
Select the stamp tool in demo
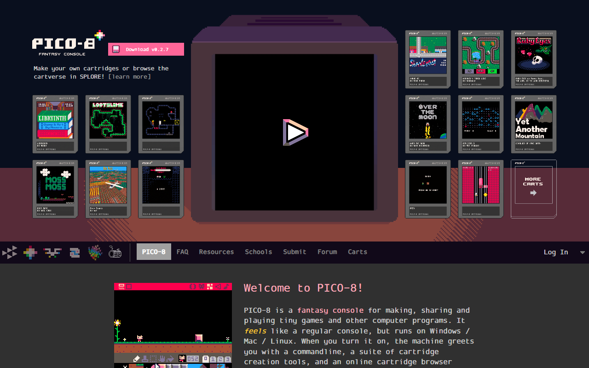(x=145, y=359)
